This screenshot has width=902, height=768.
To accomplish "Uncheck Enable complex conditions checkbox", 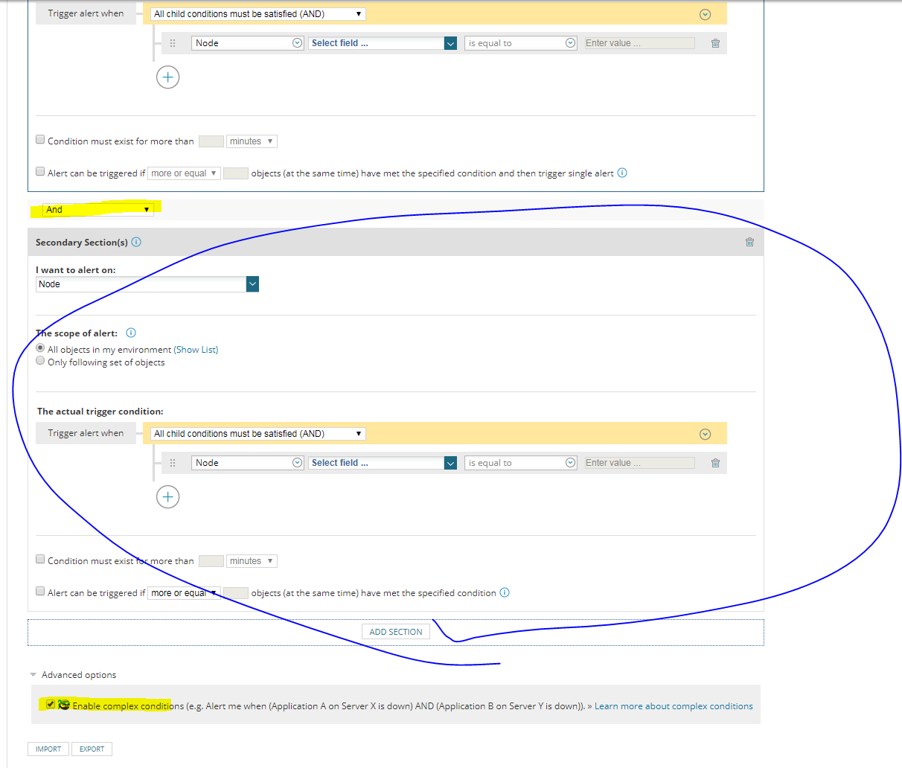I will tap(50, 704).
